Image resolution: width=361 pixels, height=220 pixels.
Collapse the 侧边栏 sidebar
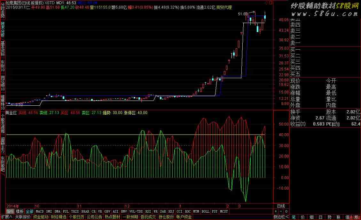pyautogui.click(x=281, y=217)
